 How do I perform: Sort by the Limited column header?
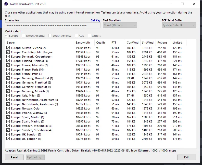coord(179,43)
